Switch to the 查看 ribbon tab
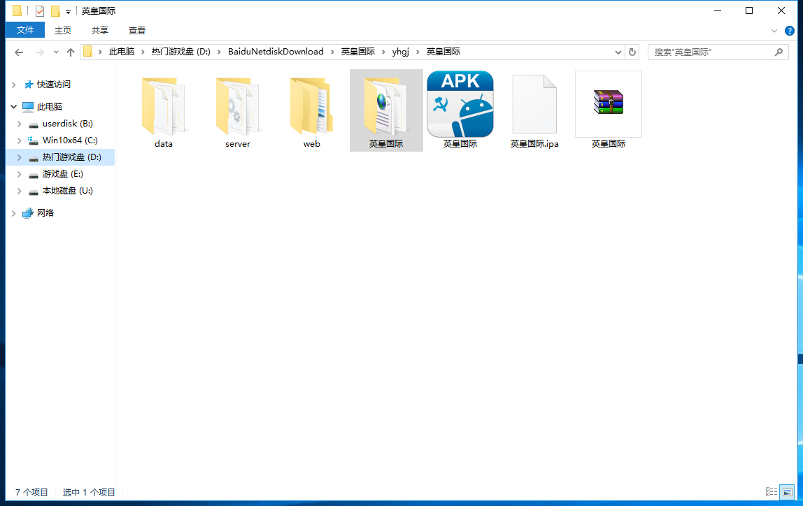 [x=137, y=30]
